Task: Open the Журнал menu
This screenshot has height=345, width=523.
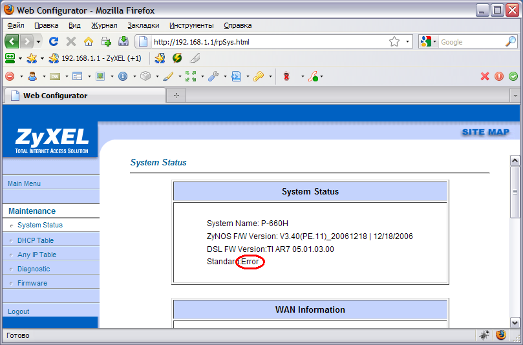Action: [104, 25]
